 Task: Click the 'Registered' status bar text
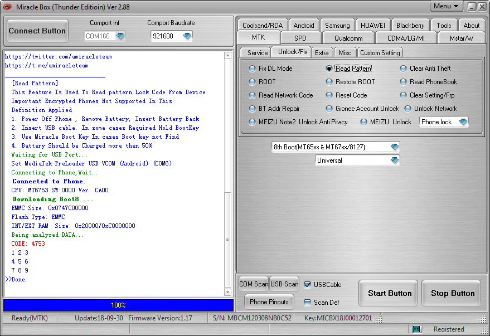pos(449,329)
